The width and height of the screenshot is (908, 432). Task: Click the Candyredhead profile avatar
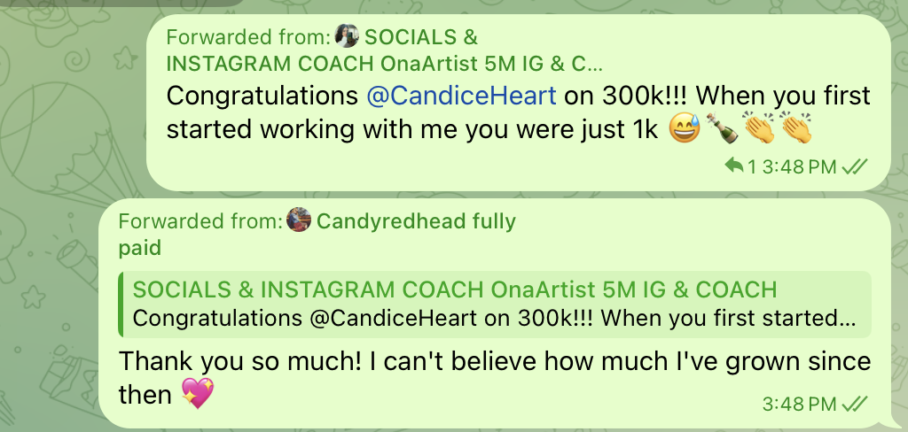[x=300, y=220]
